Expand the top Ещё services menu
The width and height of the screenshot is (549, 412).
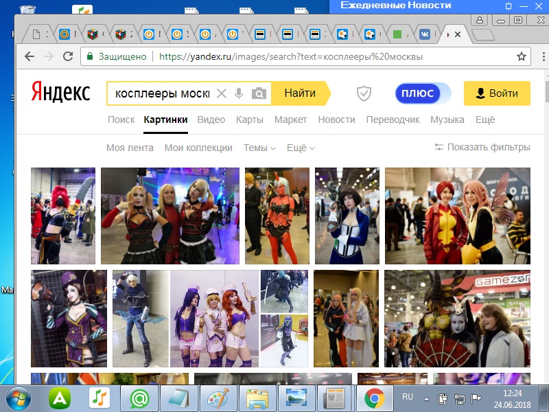(x=485, y=119)
